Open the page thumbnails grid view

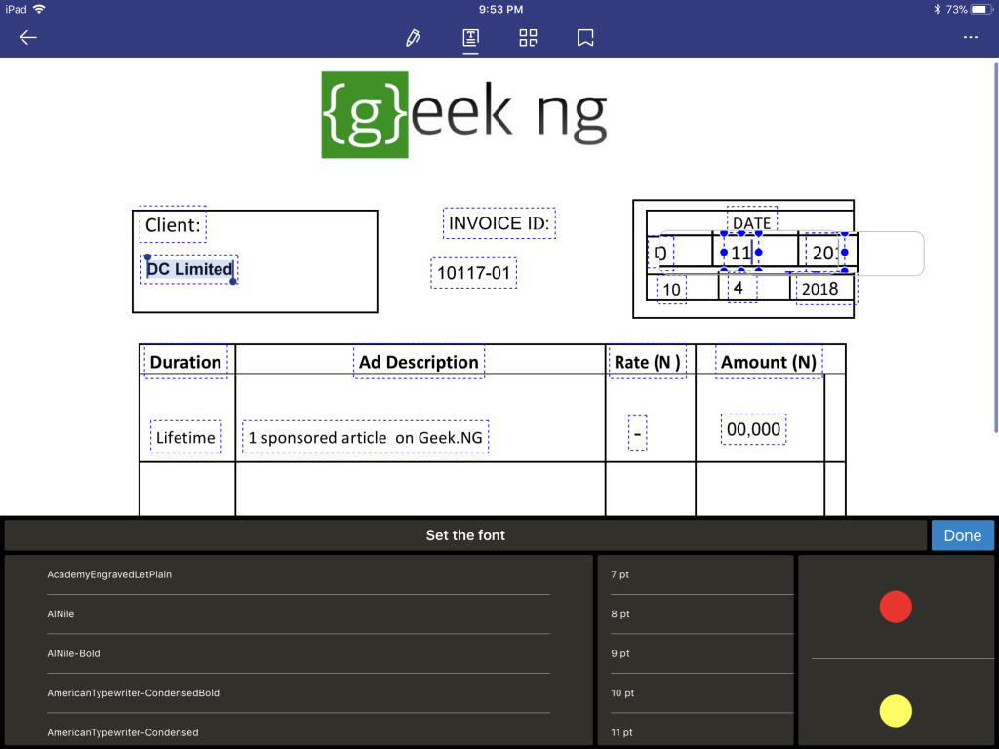coord(528,38)
